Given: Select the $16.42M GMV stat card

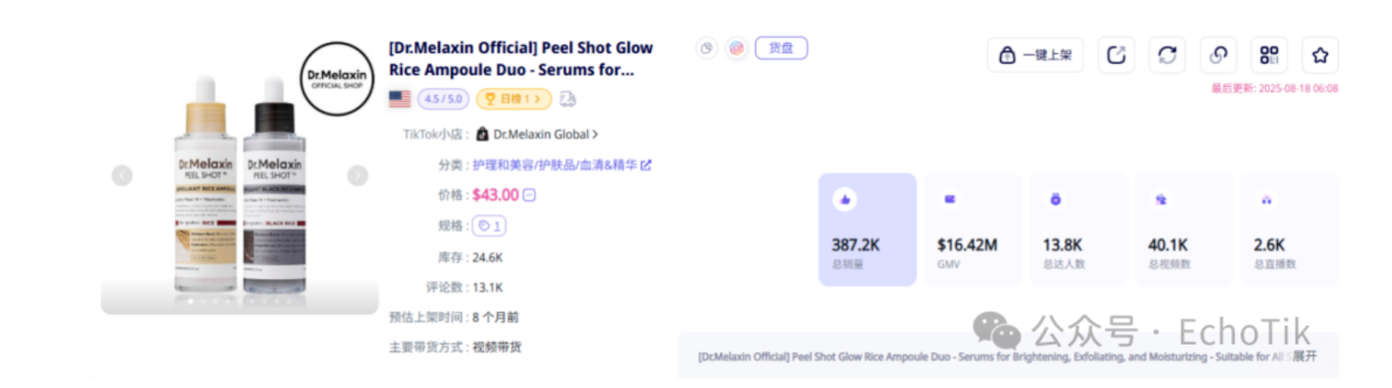Looking at the screenshot, I should click(x=973, y=230).
